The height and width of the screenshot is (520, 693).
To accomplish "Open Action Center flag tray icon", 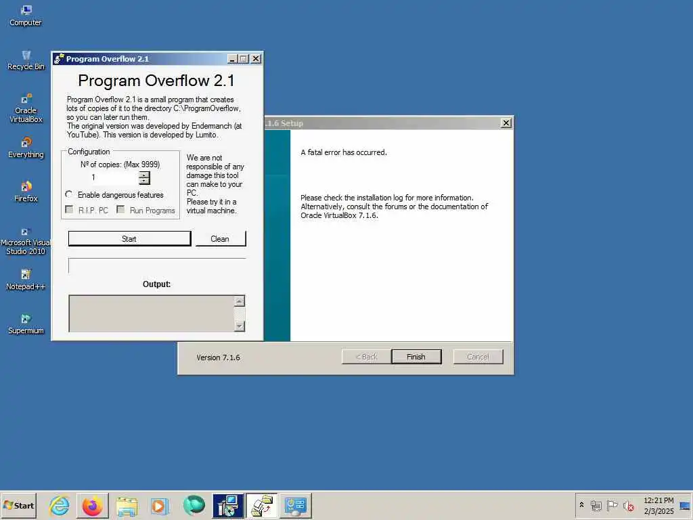I will point(612,505).
